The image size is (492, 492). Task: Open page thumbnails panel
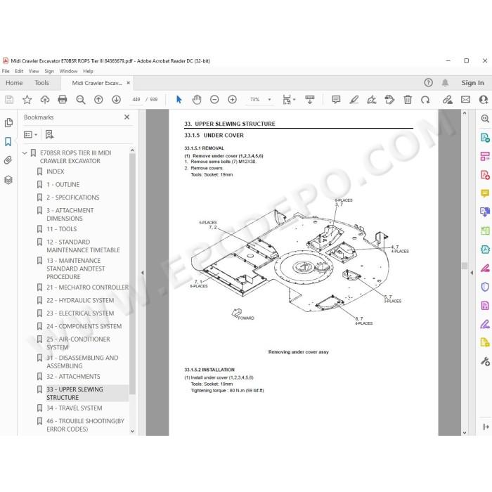pos(8,123)
